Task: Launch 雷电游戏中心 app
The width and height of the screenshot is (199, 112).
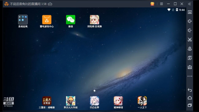Action: click(47, 20)
